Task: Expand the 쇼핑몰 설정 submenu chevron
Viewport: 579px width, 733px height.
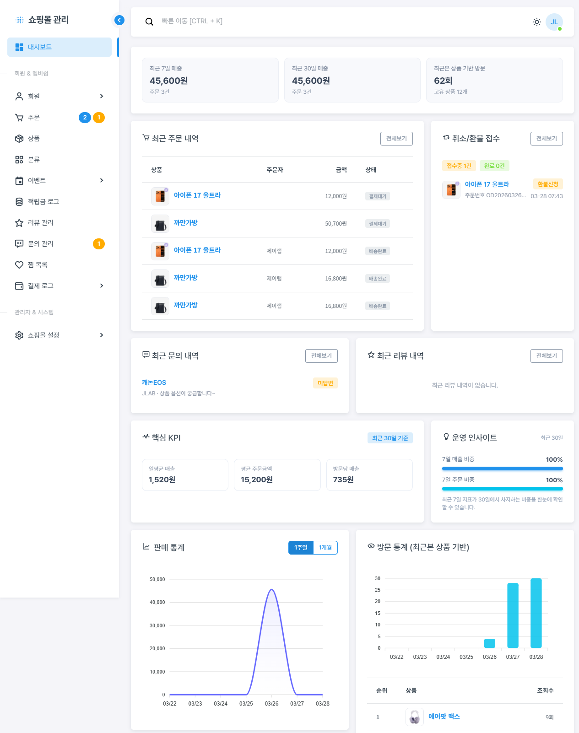Action: [102, 335]
